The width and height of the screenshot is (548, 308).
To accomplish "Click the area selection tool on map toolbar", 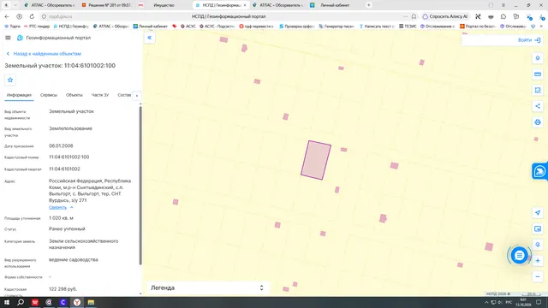I will tap(538, 90).
